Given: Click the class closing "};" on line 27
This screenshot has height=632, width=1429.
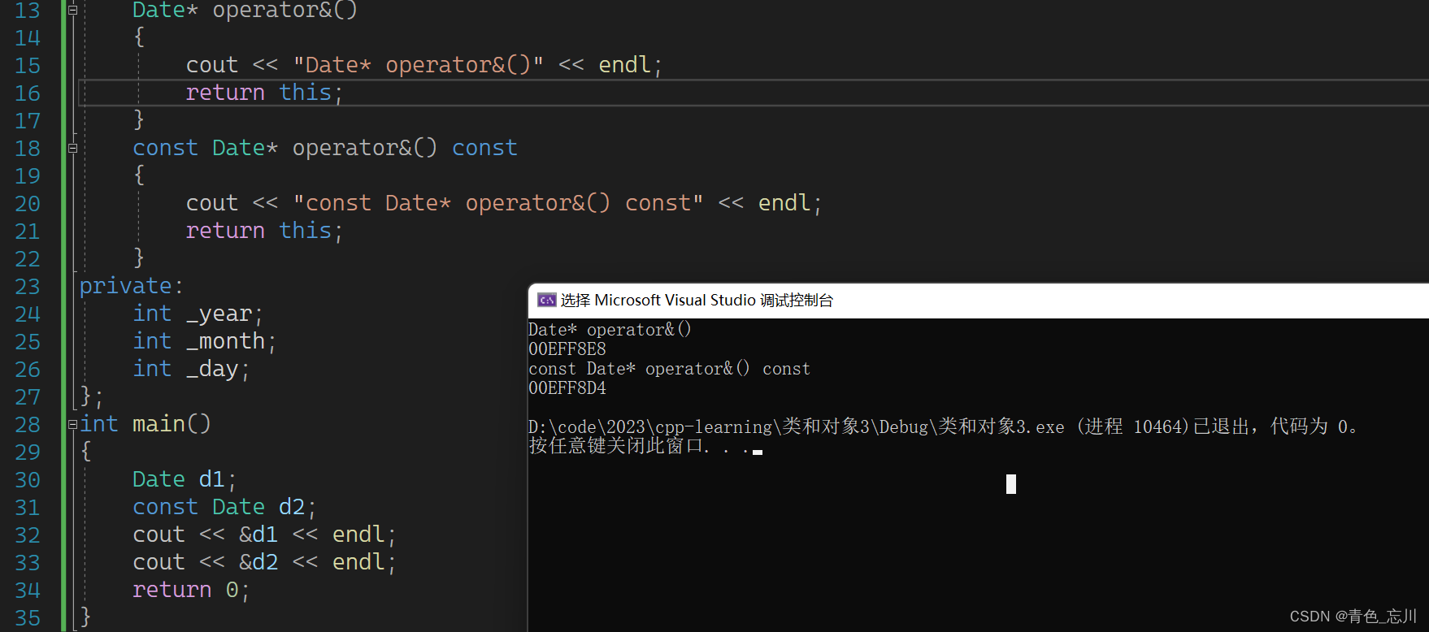Looking at the screenshot, I should click(91, 396).
